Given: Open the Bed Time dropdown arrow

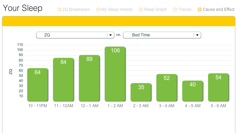Looking at the screenshot, I should [x=197, y=35].
